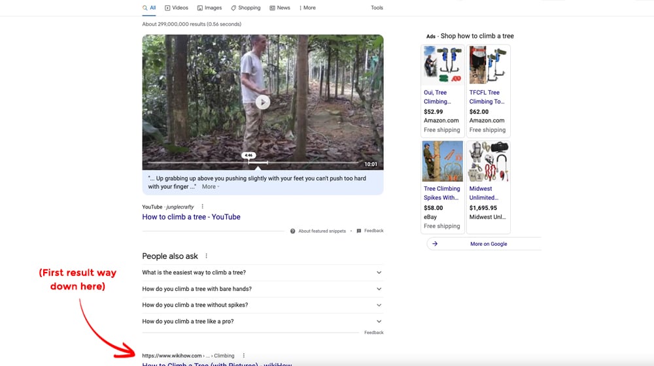The image size is (654, 366).
Task: Click the About featured snippets link
Action: coord(322,231)
